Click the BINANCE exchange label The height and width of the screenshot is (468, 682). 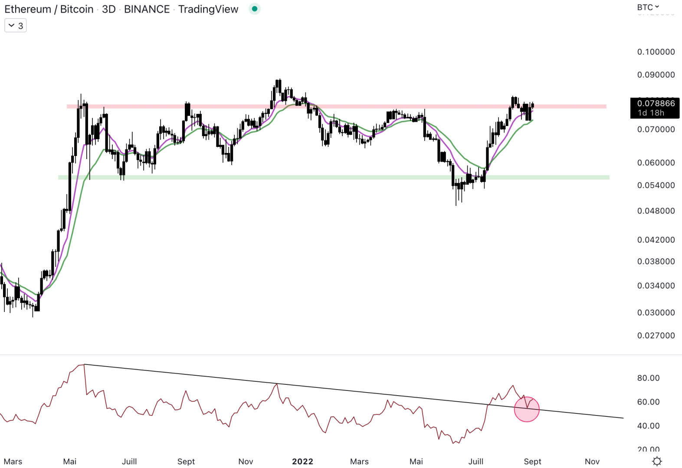(147, 9)
